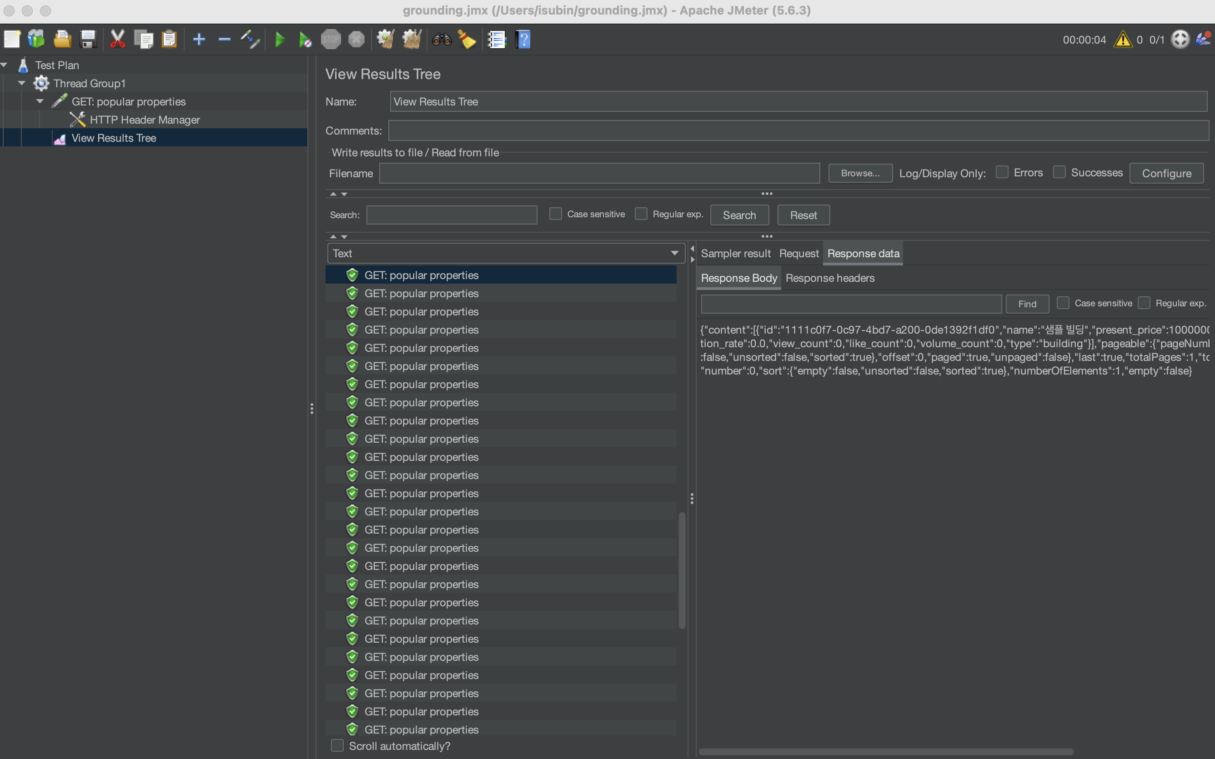Screen dimensions: 1215x759
Task: Click the question mark Help icon
Action: click(x=522, y=39)
